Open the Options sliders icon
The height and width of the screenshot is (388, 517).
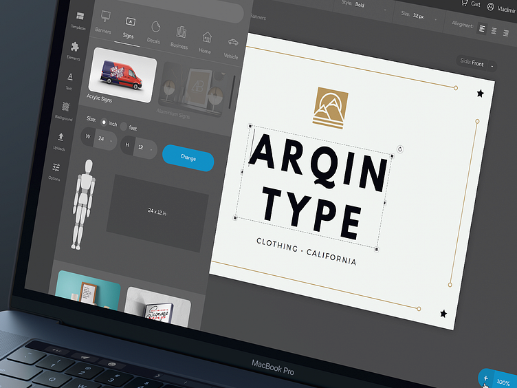click(x=56, y=169)
